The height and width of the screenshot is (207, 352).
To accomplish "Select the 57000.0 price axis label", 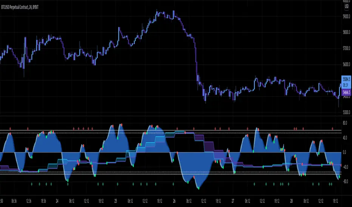I will point(347,48).
